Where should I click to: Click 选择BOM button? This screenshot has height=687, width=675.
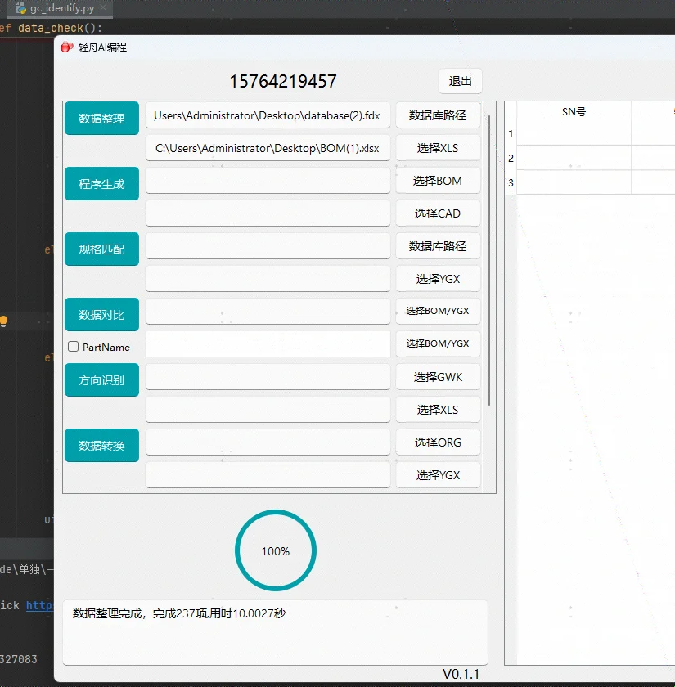[438, 181]
